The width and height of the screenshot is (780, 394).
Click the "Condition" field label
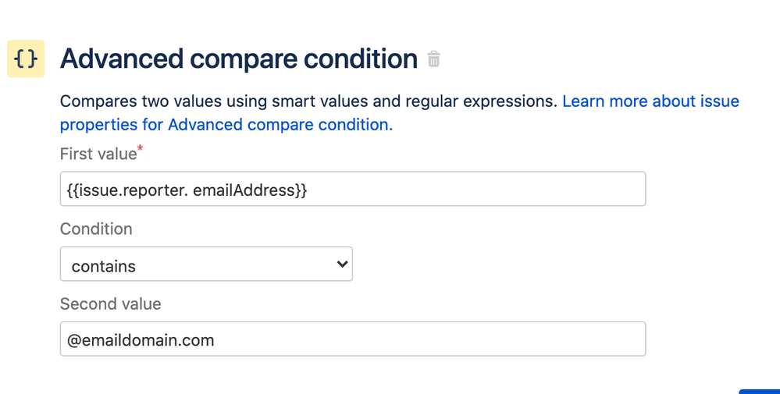pos(96,229)
